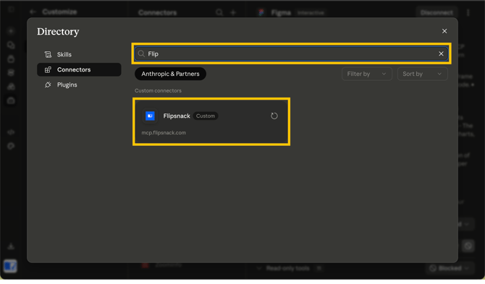Click the refresh icon on Flipsnack card
485x284 pixels.
pyautogui.click(x=274, y=116)
